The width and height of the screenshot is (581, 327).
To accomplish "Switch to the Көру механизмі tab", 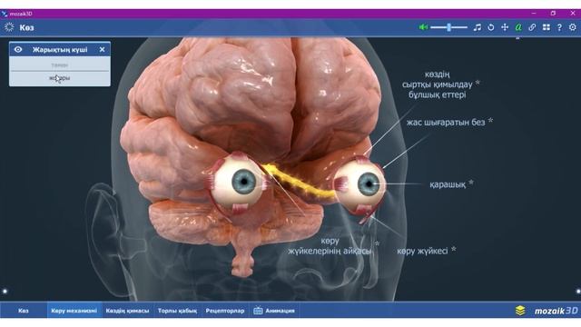I will point(74,311).
